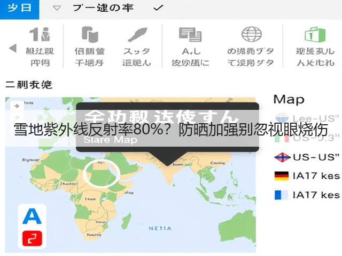Select the second IA17 kes legend entry
Screen dimensions: 342x256
tap(307, 195)
